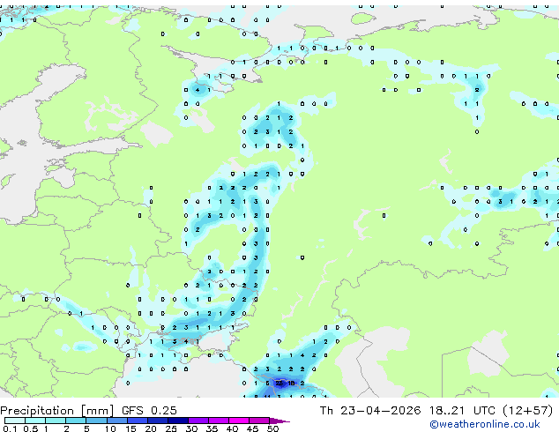Screen dimensions: 559x432
Task: Select the 30–35 mm purple legend box
Action: click(x=198, y=421)
